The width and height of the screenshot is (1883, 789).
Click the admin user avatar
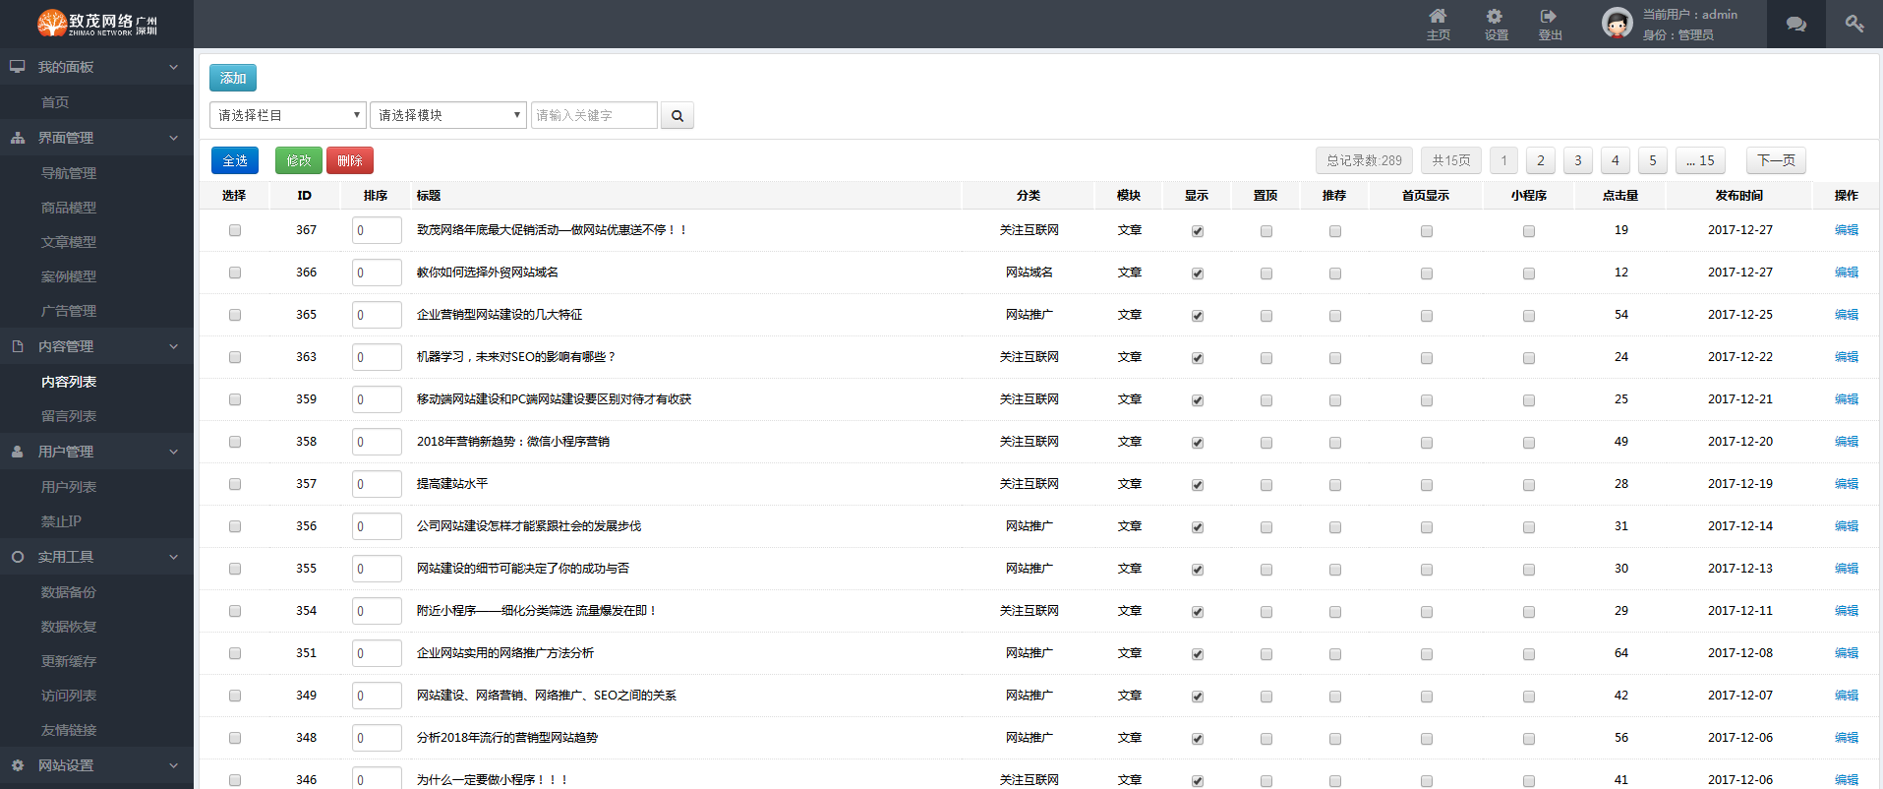tap(1617, 23)
